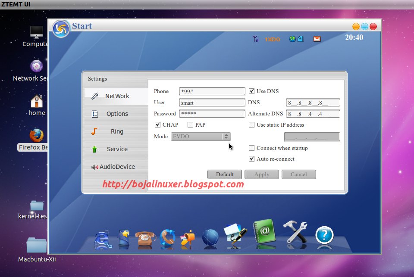Enable the PAP authentication checkbox
Viewport: 414px width, 277px height.
[x=190, y=124]
